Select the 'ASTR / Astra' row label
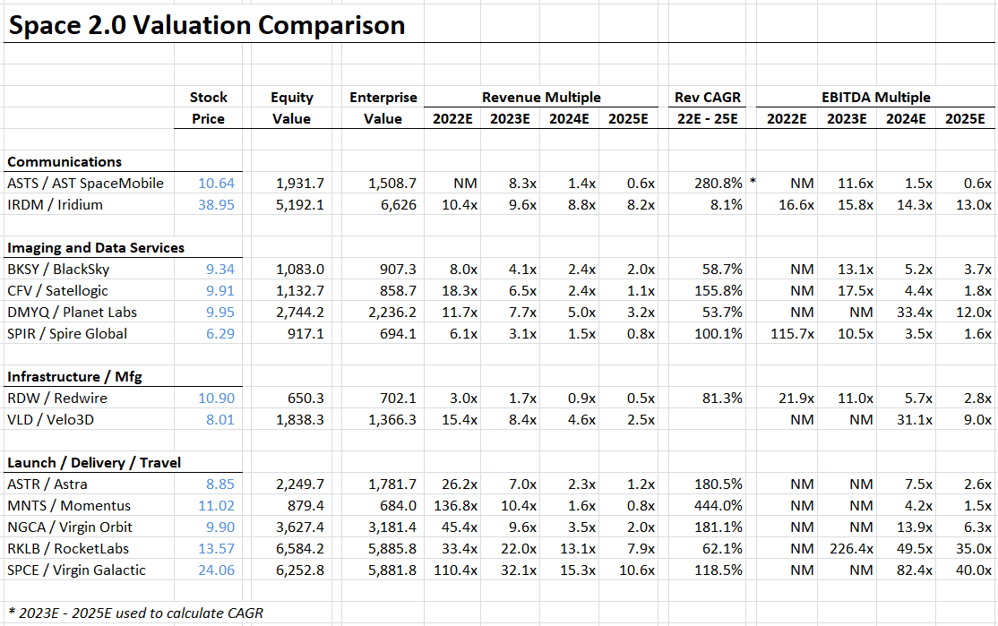This screenshot has height=626, width=998. coord(47,485)
